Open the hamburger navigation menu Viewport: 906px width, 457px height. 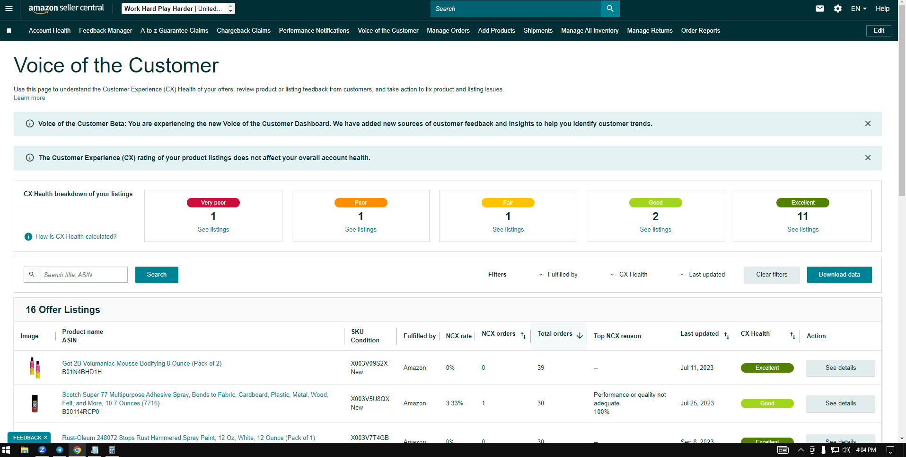(9, 9)
